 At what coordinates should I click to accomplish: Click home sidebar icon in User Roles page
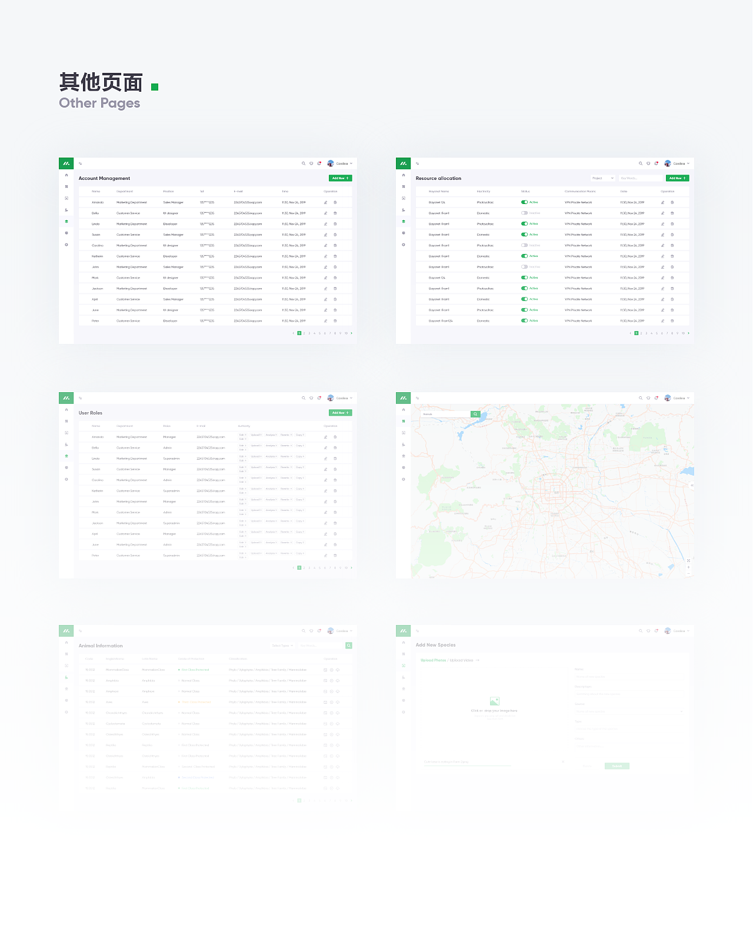point(66,410)
